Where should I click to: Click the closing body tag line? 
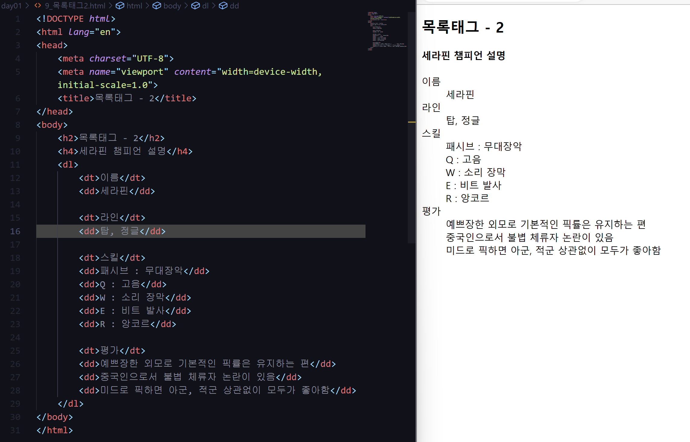pos(55,417)
